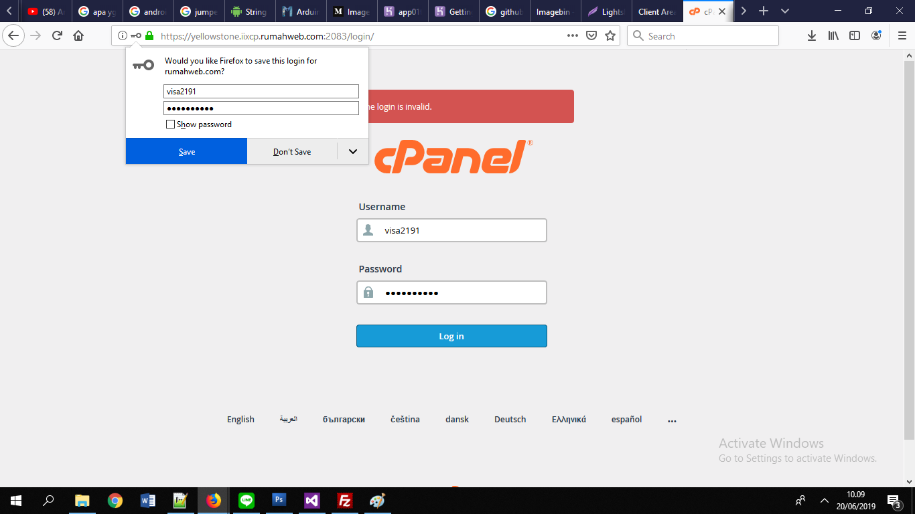Switch to the Client Area tab
Screen dimensions: 915x514
[656, 11]
